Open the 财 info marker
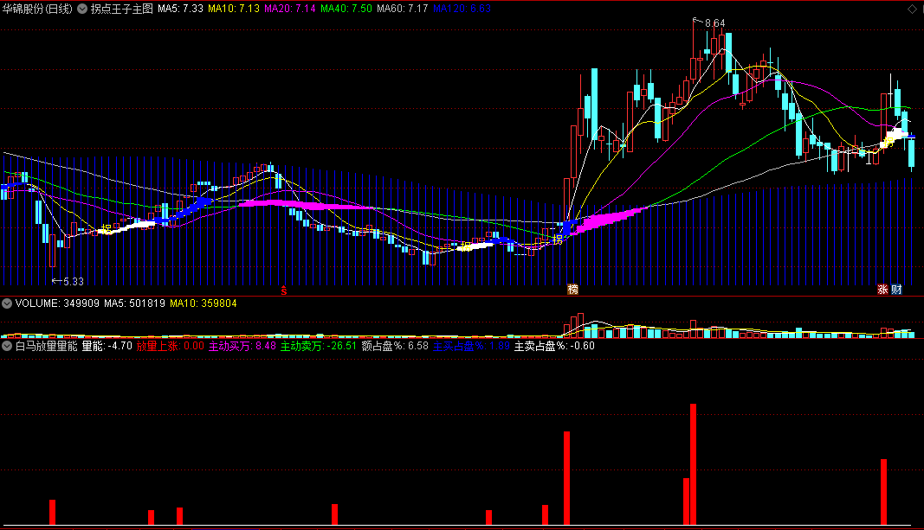924x530 pixels. tap(896, 290)
